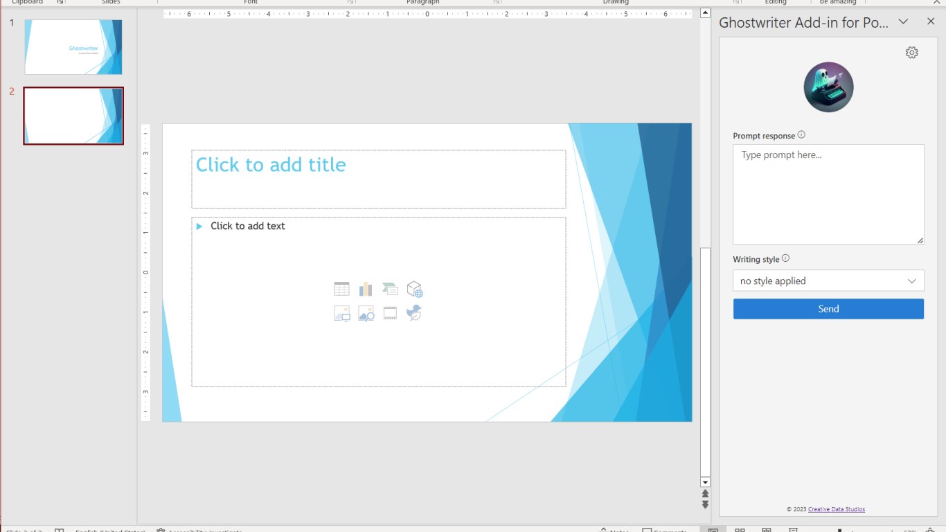Click the Insert Table icon in placeholder

point(341,289)
